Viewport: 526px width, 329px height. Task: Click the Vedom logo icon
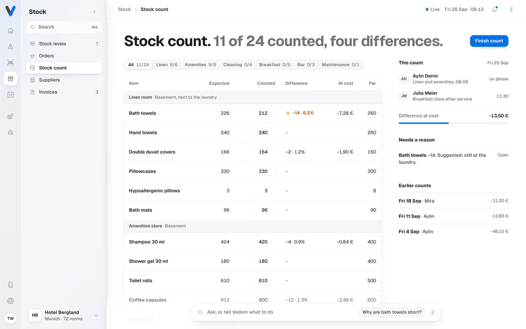coord(11,11)
